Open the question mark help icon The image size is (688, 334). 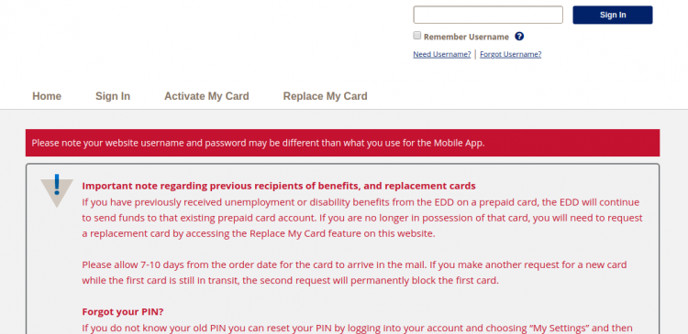[x=519, y=37]
